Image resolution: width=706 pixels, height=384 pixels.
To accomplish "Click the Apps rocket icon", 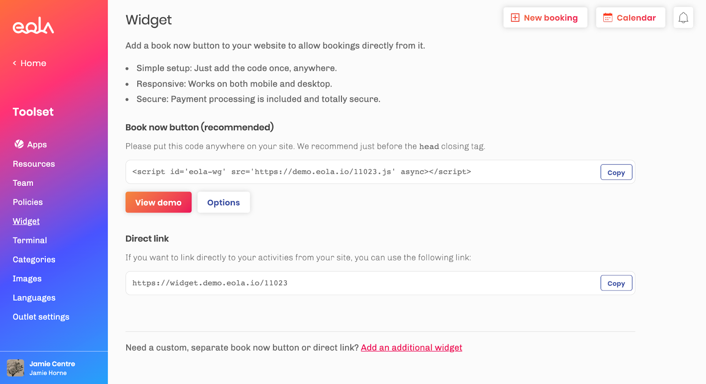I will [x=19, y=144].
